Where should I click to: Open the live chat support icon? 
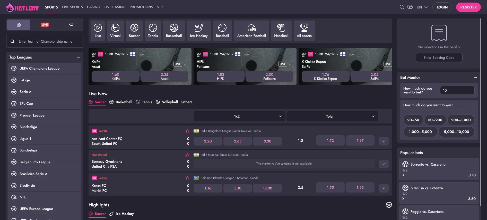pyautogui.click(x=410, y=7)
